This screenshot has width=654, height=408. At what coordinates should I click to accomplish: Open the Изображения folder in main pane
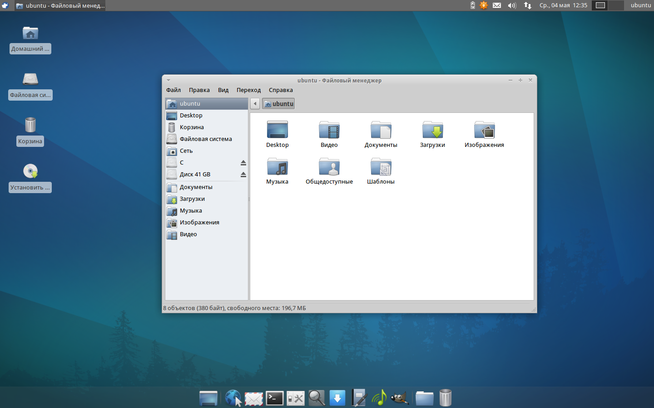pyautogui.click(x=484, y=131)
